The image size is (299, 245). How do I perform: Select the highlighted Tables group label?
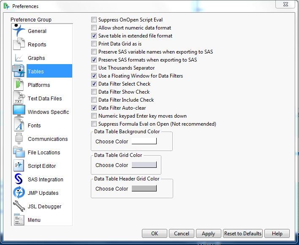35,72
